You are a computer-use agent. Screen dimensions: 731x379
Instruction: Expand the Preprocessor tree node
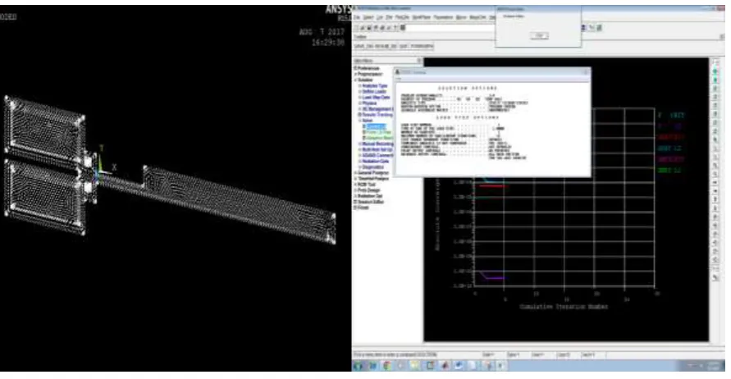pos(368,74)
